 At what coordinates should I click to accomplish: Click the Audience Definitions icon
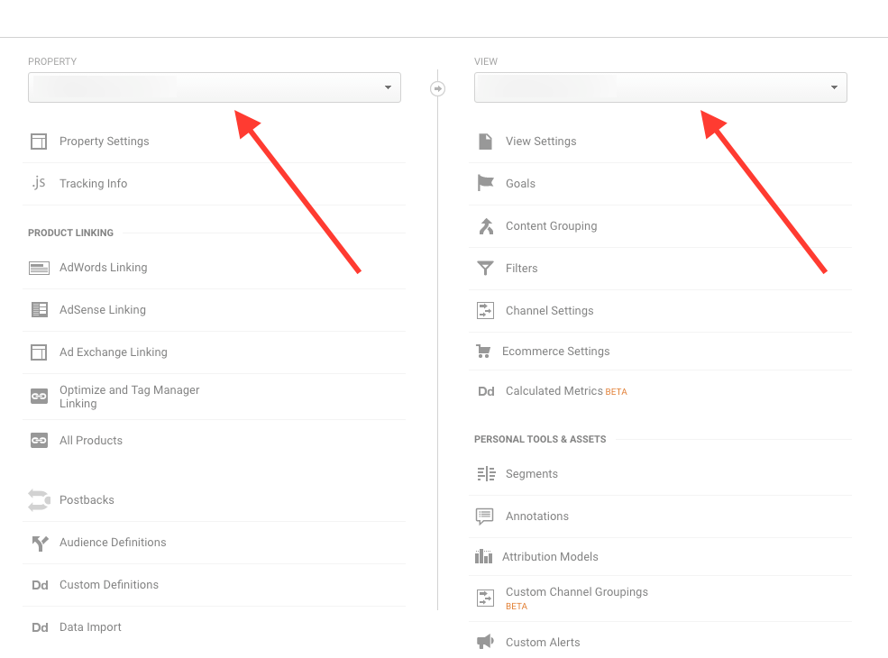point(39,543)
